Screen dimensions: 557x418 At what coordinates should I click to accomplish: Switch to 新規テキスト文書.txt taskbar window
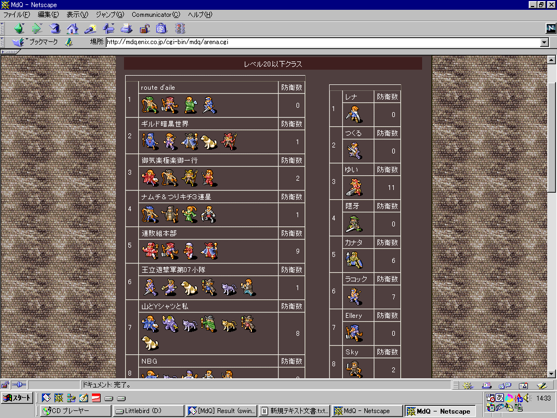(294, 411)
